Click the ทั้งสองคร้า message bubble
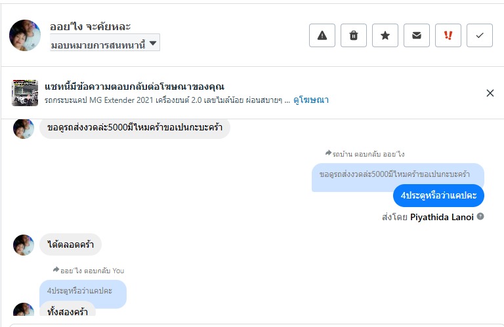Image resolution: width=504 pixels, height=327 pixels. (68, 311)
